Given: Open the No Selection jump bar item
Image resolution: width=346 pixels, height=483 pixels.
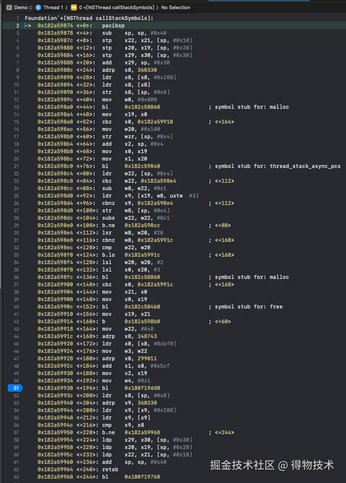Looking at the screenshot, I should coord(176,7).
